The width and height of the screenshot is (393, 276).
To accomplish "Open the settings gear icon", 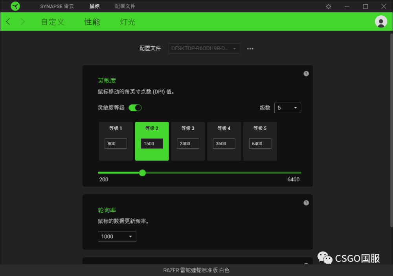I will coord(328,7).
